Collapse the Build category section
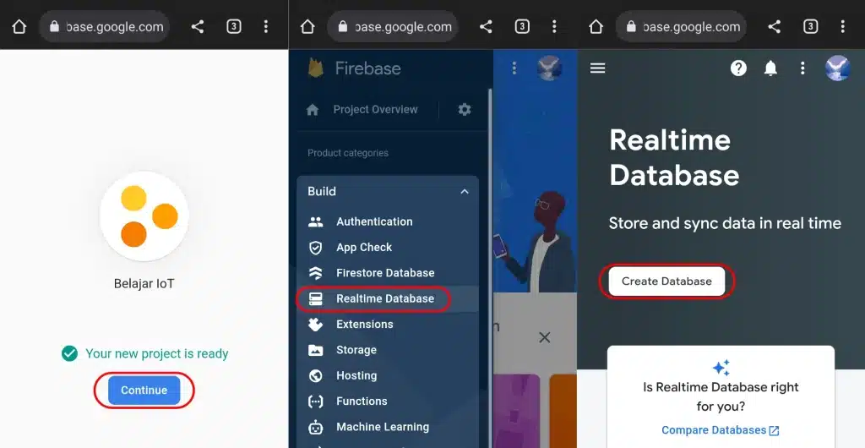 tap(464, 192)
